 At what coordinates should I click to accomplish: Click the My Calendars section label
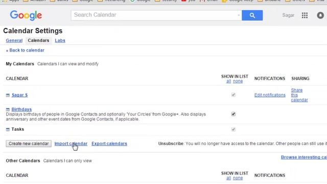(x=20, y=64)
